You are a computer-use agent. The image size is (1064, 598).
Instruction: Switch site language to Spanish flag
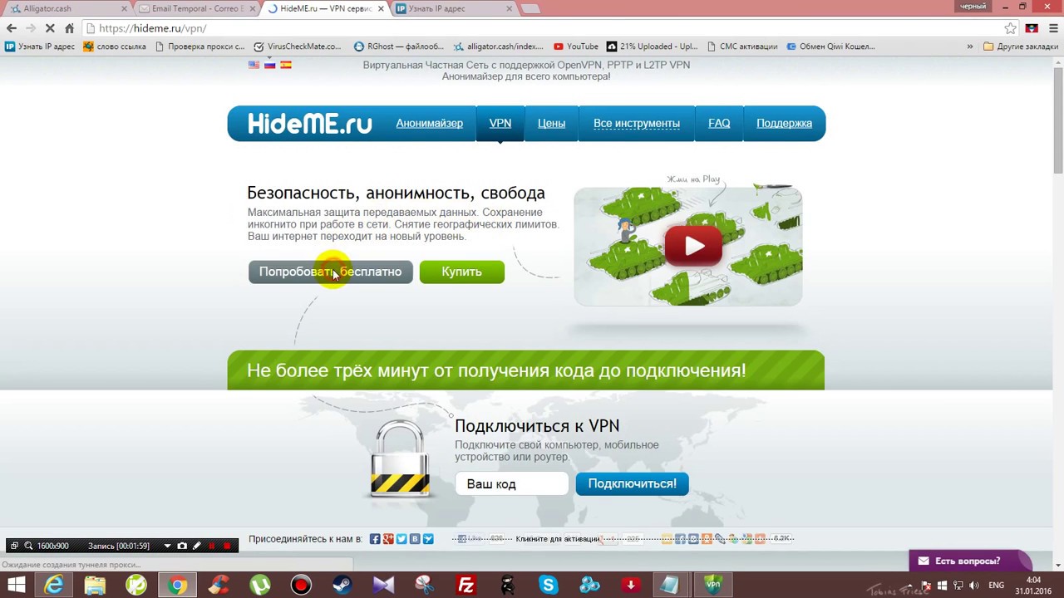click(286, 65)
